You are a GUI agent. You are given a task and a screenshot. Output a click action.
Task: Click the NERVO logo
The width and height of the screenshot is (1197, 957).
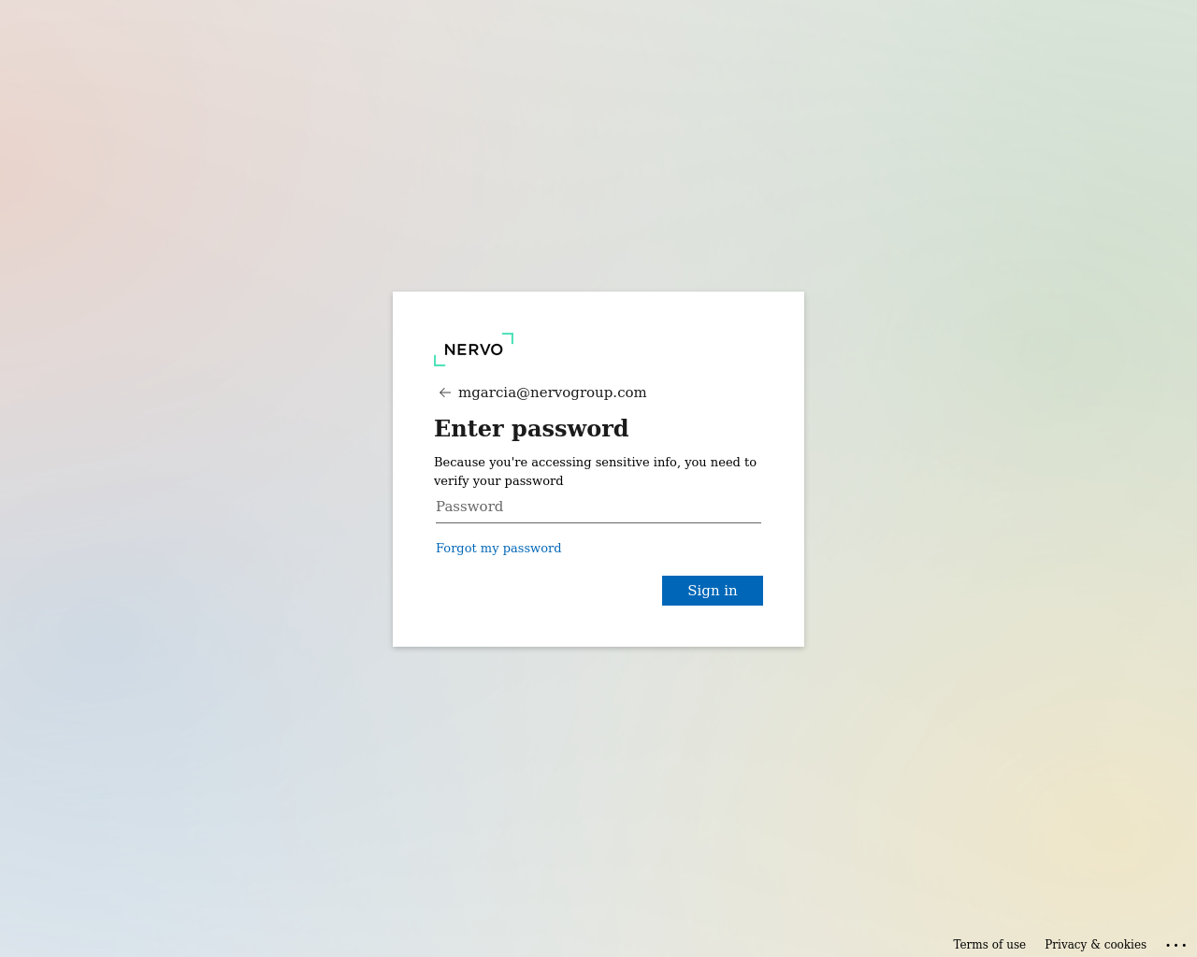tap(474, 350)
